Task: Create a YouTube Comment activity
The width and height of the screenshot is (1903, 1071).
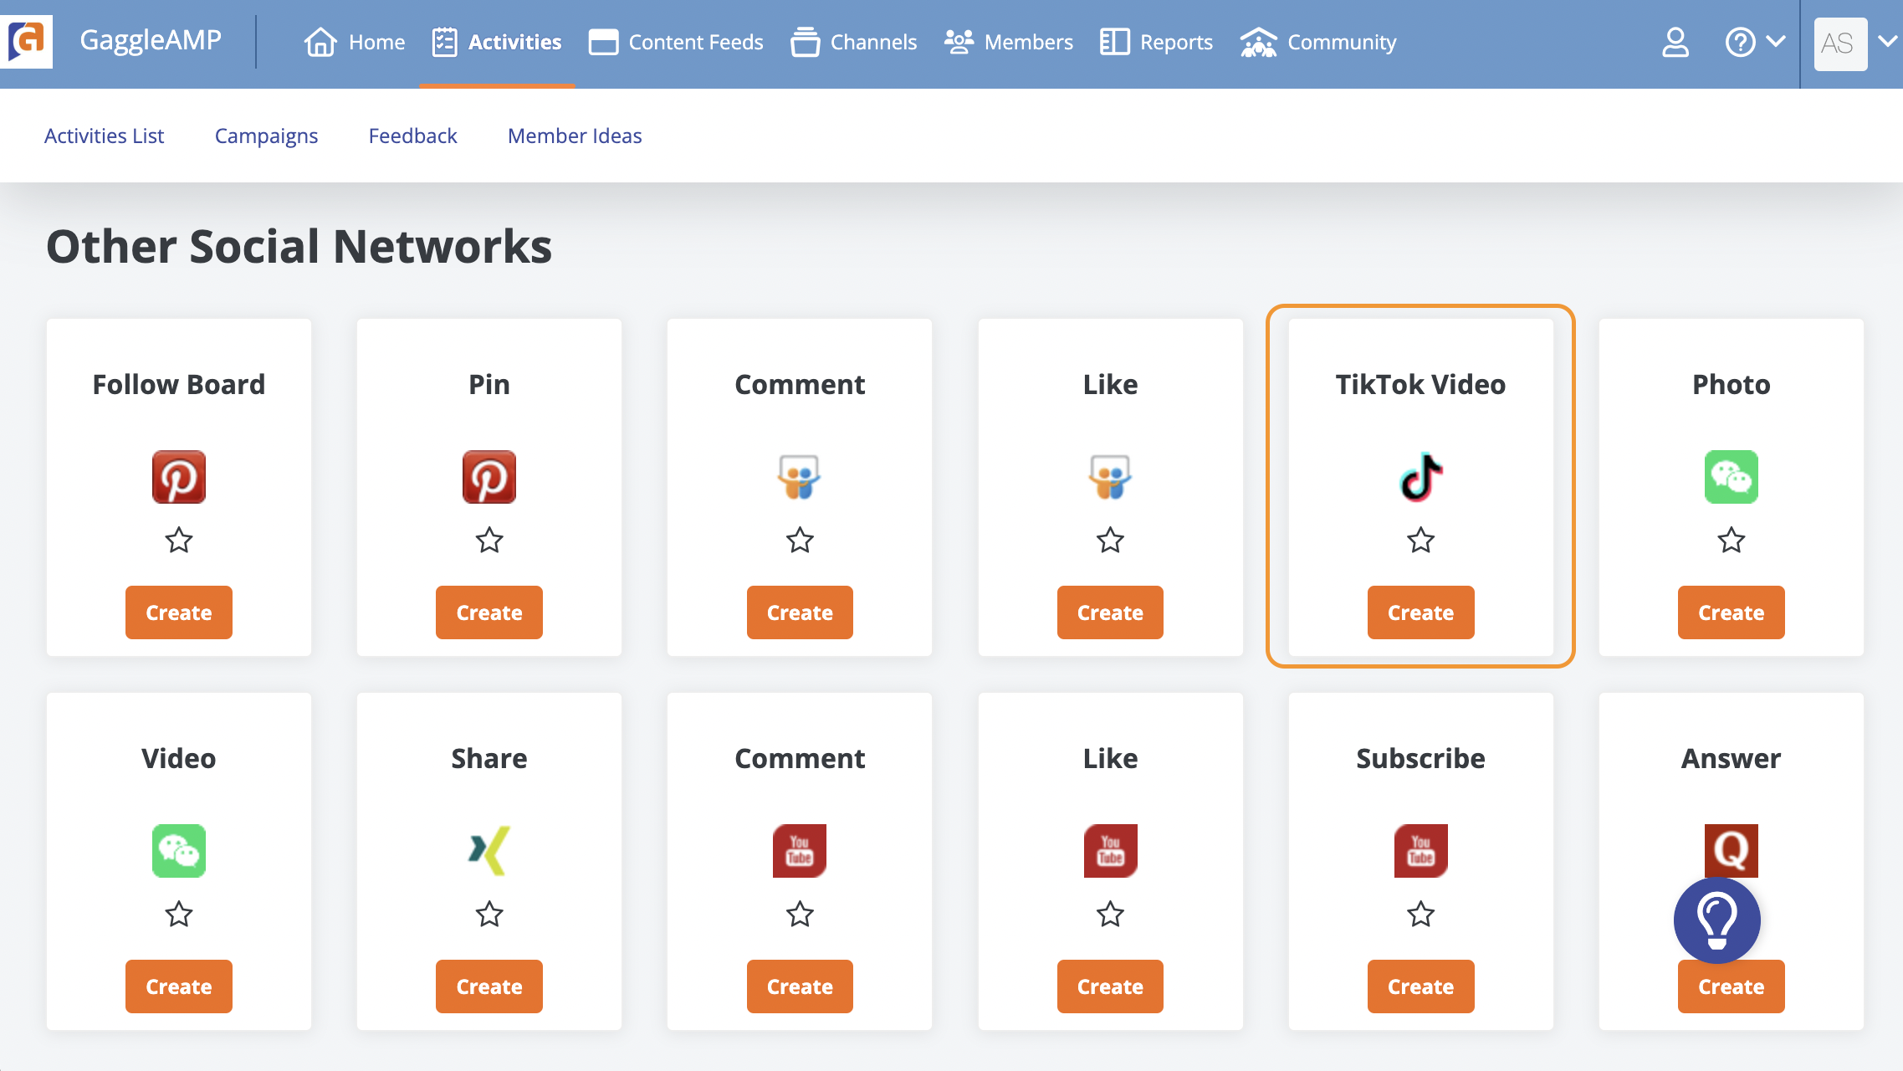Action: [x=800, y=986]
